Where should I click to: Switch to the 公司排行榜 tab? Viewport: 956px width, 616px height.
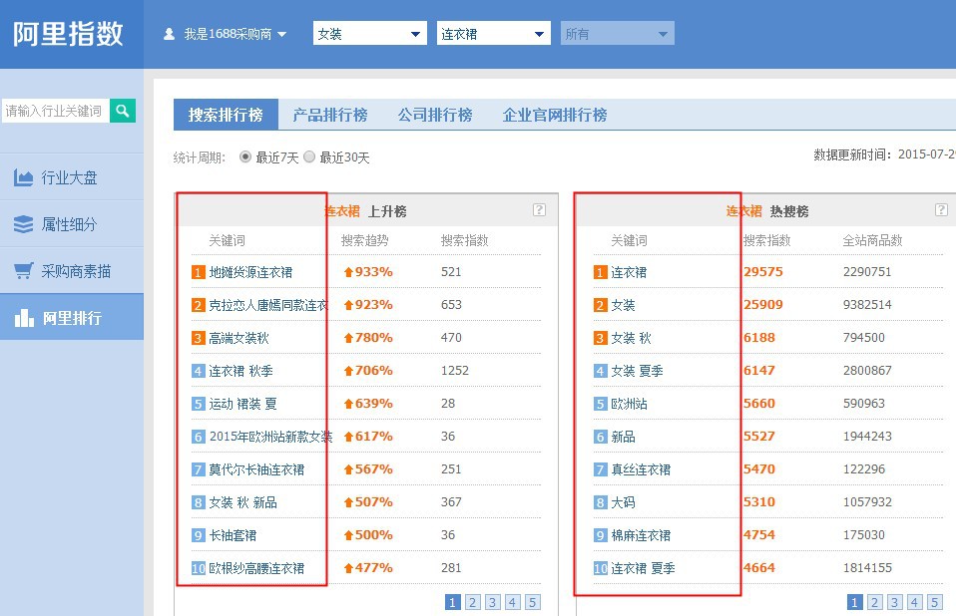(435, 115)
